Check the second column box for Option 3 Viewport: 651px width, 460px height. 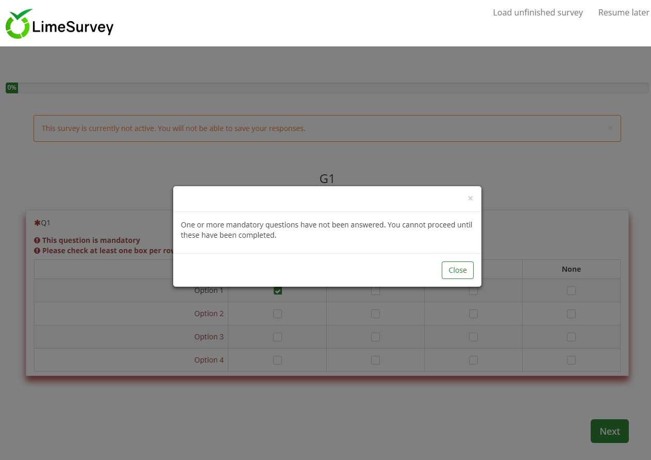click(x=375, y=337)
